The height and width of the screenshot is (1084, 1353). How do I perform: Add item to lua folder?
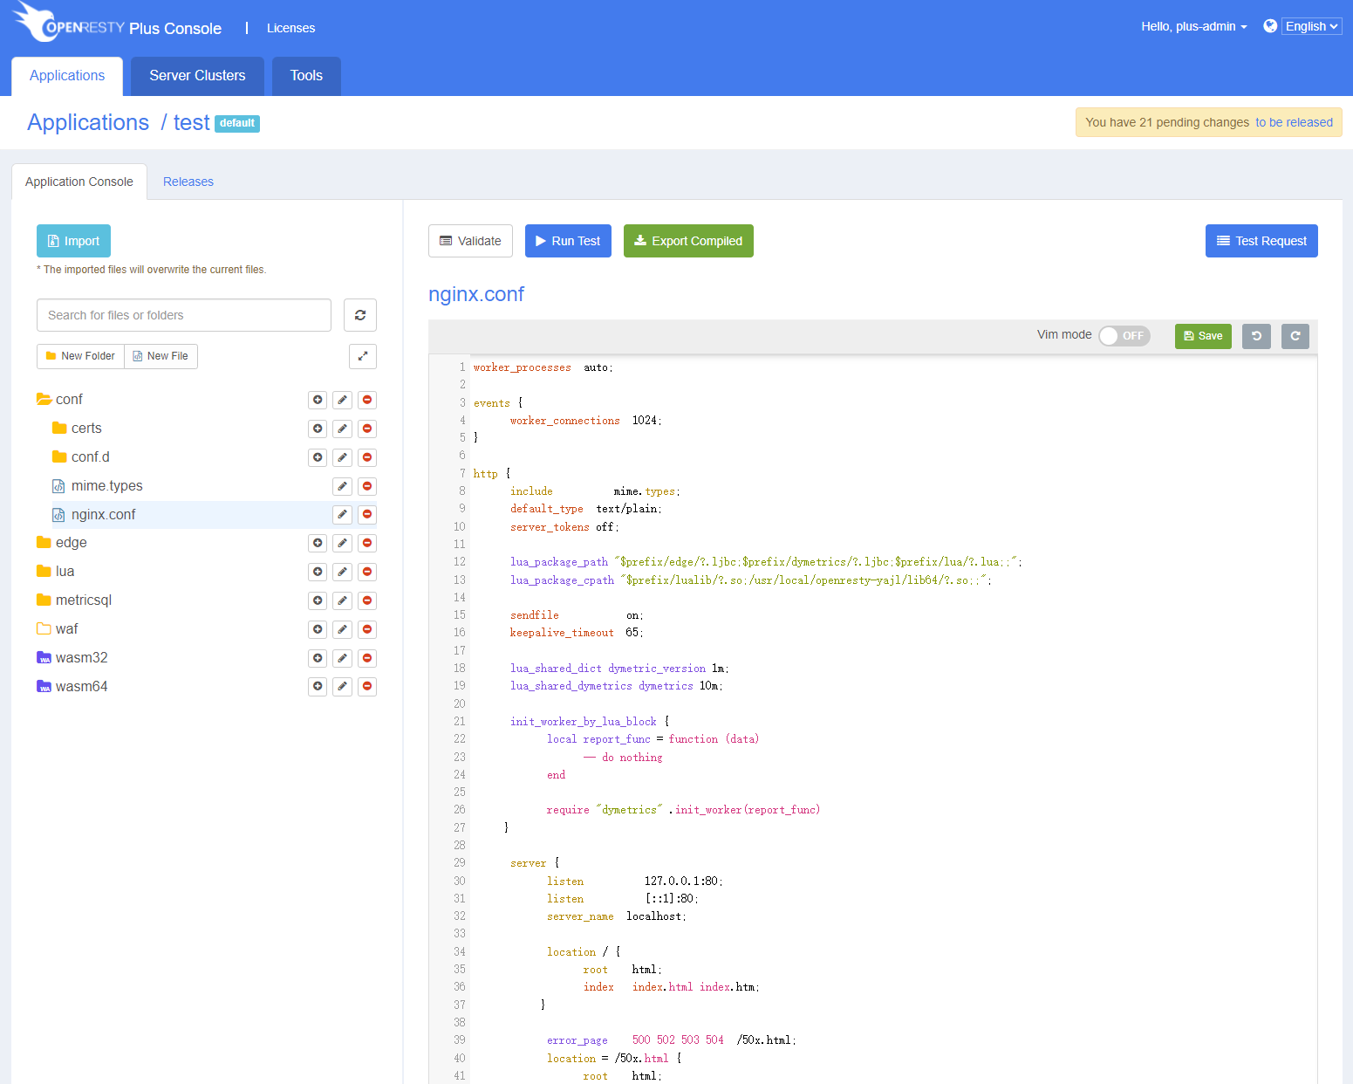(x=318, y=572)
